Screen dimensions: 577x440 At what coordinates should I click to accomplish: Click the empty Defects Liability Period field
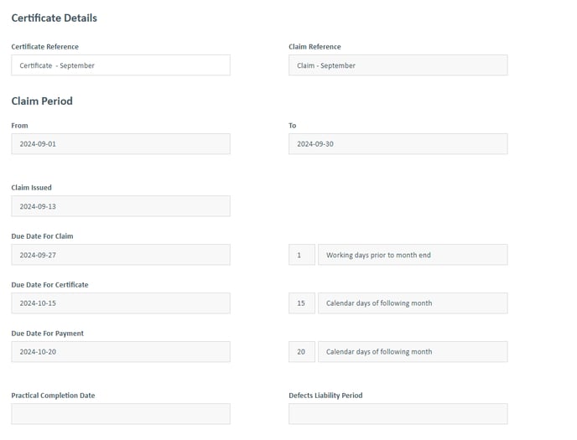[x=398, y=413]
